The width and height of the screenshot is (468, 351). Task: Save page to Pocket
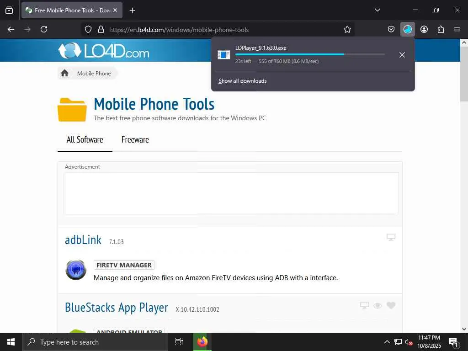(391, 29)
